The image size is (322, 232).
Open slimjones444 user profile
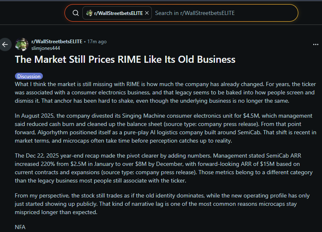(x=46, y=48)
